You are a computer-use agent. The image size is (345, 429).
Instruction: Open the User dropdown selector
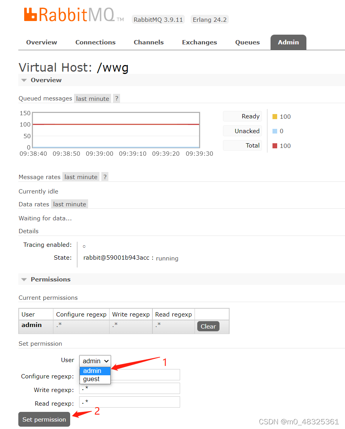[x=95, y=361]
